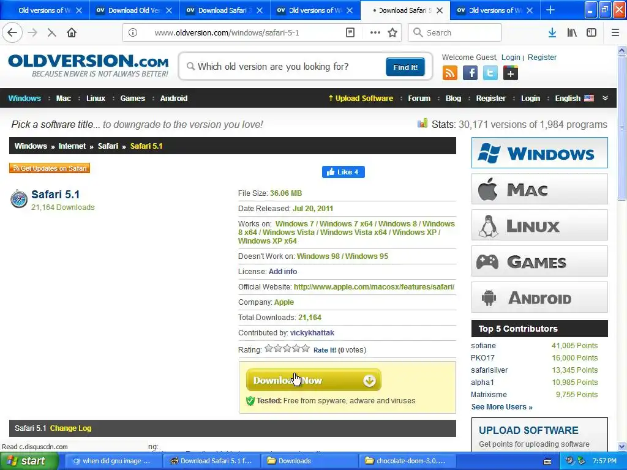Switch to third Download Safari tab
The image size is (627, 470).
[x=225, y=10]
